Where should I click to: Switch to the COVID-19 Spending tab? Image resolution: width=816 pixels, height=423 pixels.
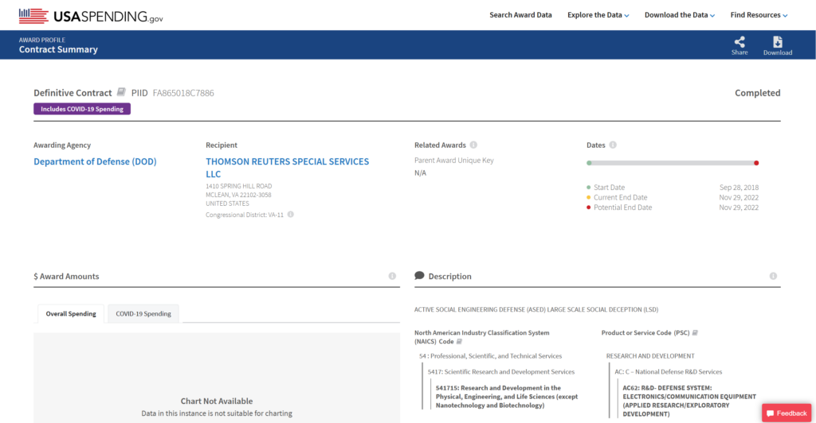pos(143,313)
